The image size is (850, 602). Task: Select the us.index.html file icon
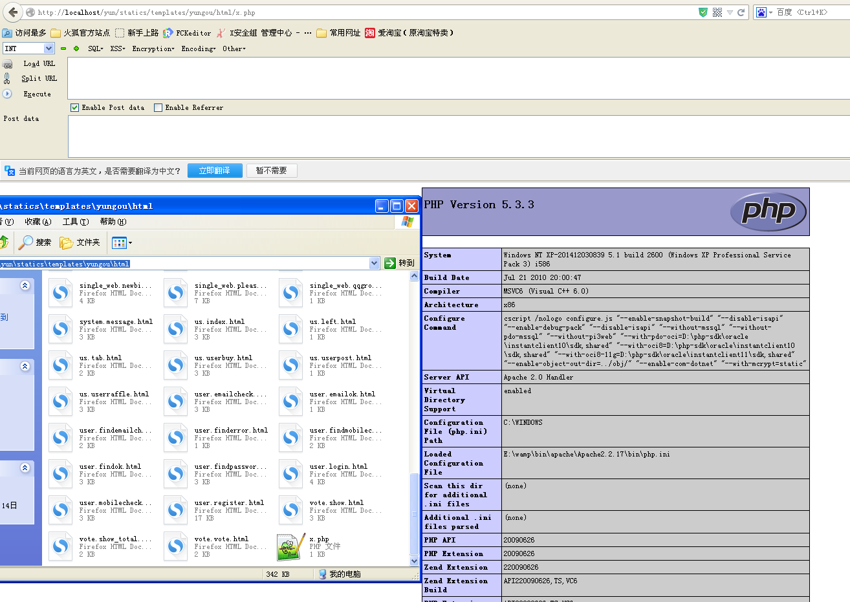(x=175, y=329)
